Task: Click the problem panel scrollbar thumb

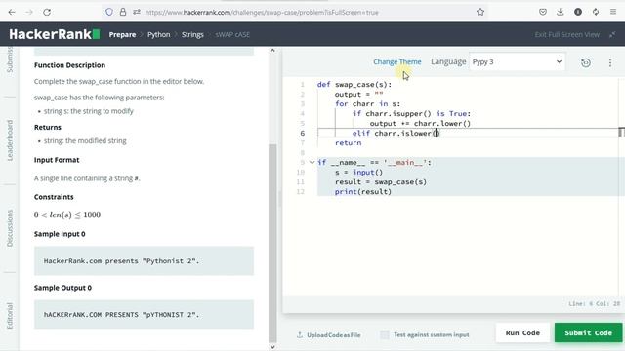Action: [x=272, y=243]
